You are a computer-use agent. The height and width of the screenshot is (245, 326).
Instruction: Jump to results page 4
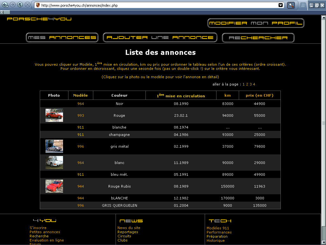pyautogui.click(x=254, y=84)
